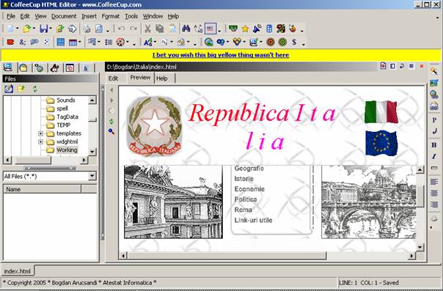Click the undo arrow icon
Screen dimensions: 443x291
click(x=122, y=29)
